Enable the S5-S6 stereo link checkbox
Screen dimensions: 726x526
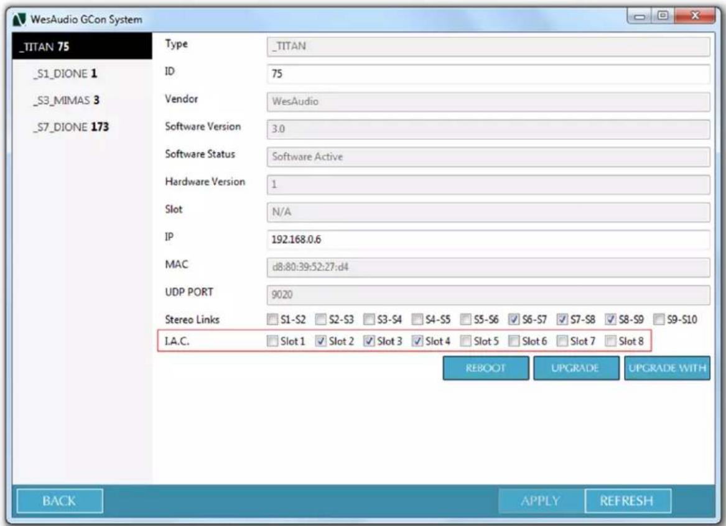tap(465, 319)
